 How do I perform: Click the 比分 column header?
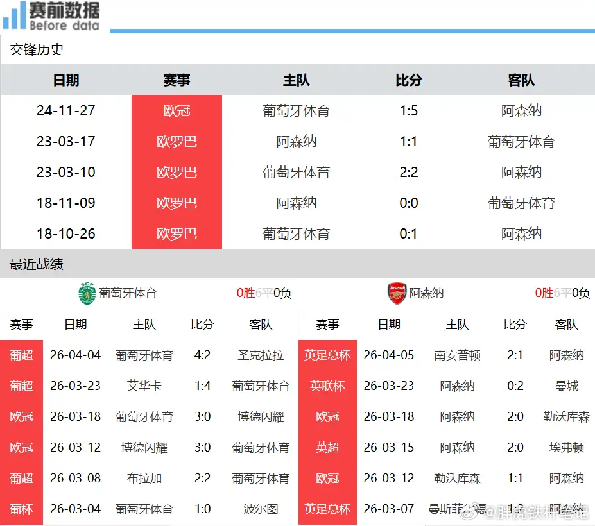coord(409,80)
